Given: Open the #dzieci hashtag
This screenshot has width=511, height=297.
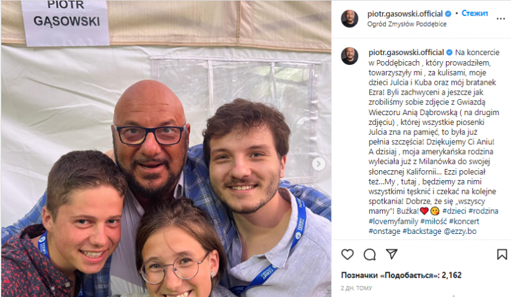Looking at the screenshot, I should click(x=454, y=211).
